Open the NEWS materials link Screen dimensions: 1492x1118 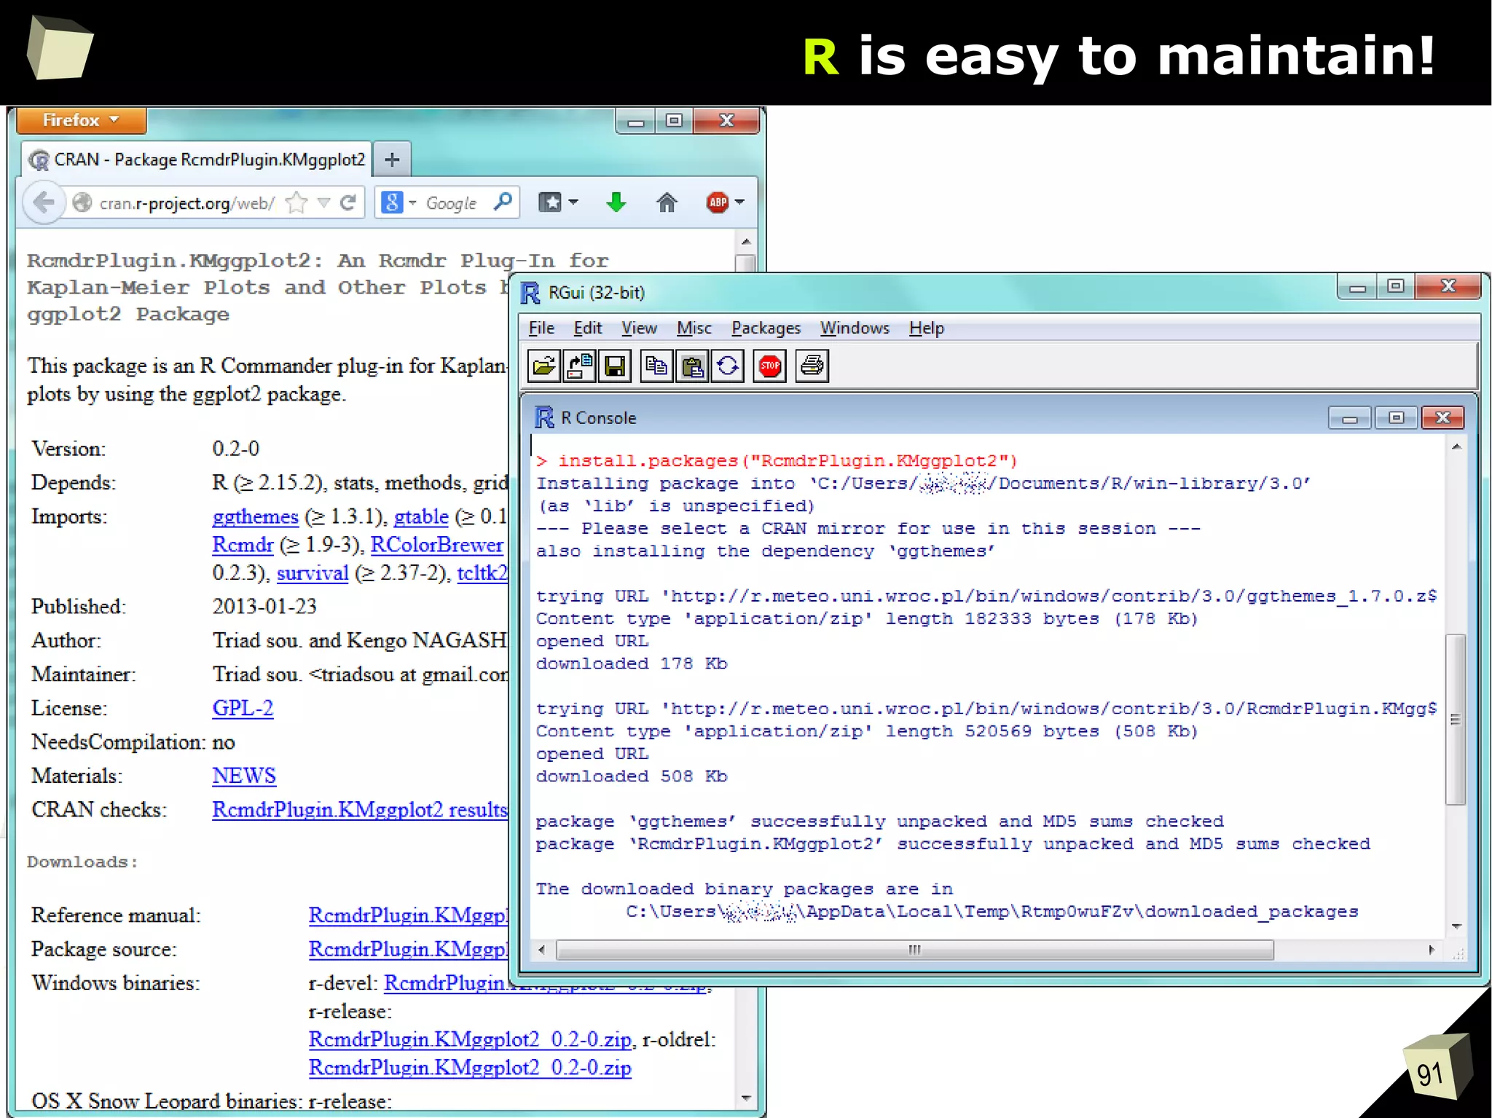[244, 776]
